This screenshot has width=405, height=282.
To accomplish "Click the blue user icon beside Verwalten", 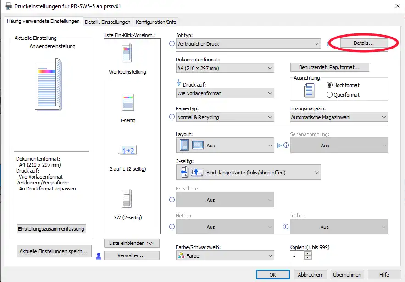I will click(x=98, y=256).
